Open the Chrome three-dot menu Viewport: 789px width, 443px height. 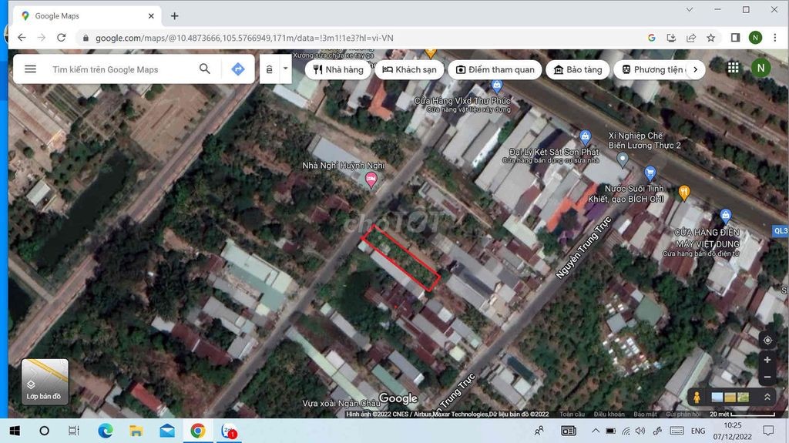[x=775, y=38]
